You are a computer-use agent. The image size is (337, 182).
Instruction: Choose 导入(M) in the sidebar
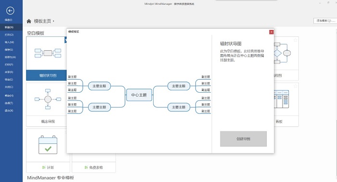coord(9,42)
